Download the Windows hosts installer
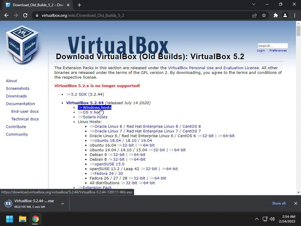This screenshot has width=301, height=226. 95,108
